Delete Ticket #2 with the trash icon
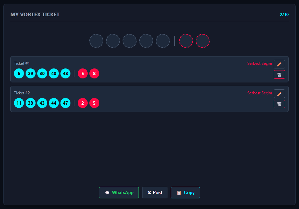299x209 pixels. tap(279, 104)
